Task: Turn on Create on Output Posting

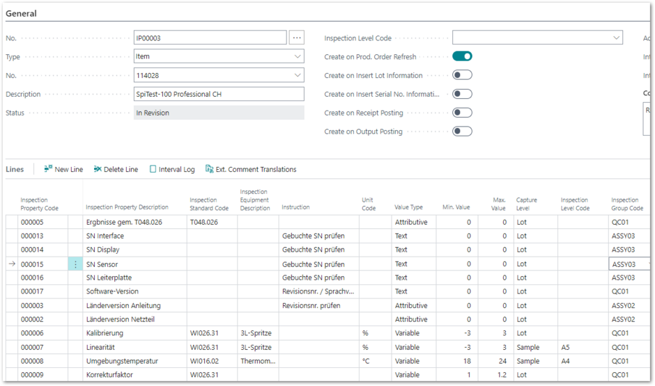Action: pyautogui.click(x=462, y=131)
